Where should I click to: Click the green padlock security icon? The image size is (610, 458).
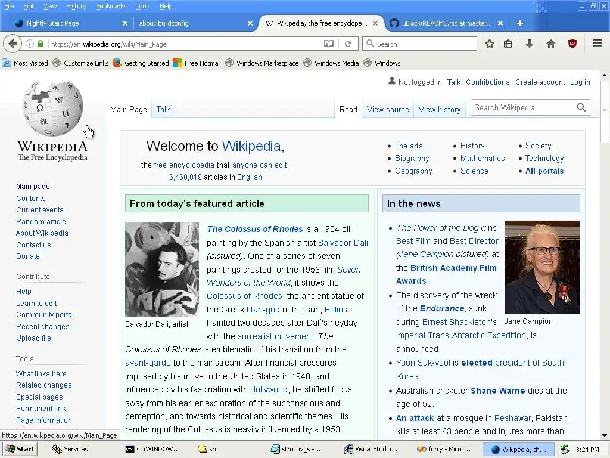41,44
